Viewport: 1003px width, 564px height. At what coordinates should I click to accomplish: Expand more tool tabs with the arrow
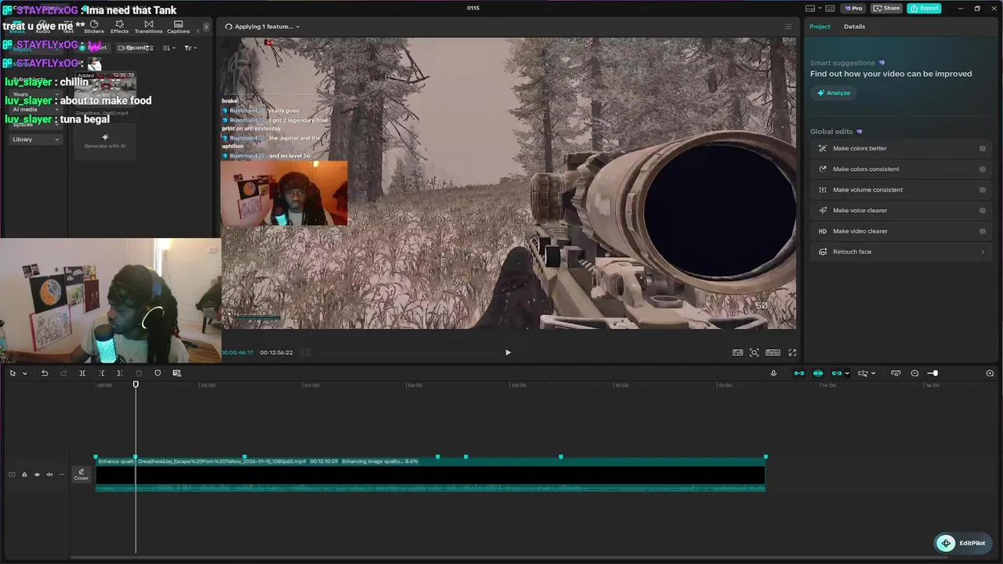point(206,27)
